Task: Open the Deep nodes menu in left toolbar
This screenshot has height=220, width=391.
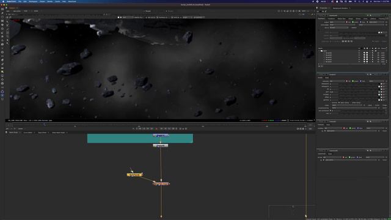Action: click(x=2, y=52)
